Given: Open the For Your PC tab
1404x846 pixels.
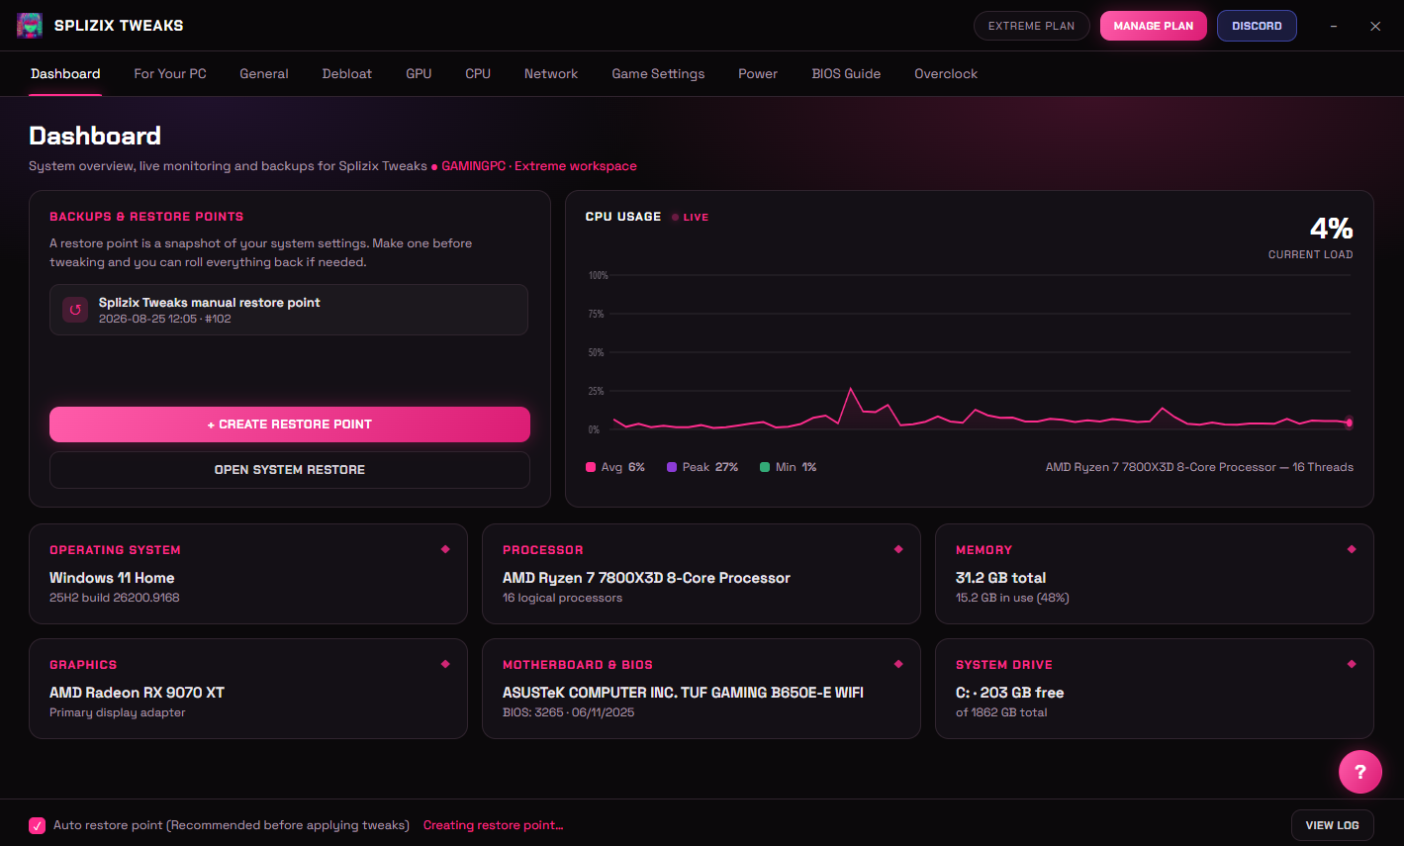Looking at the screenshot, I should [170, 74].
